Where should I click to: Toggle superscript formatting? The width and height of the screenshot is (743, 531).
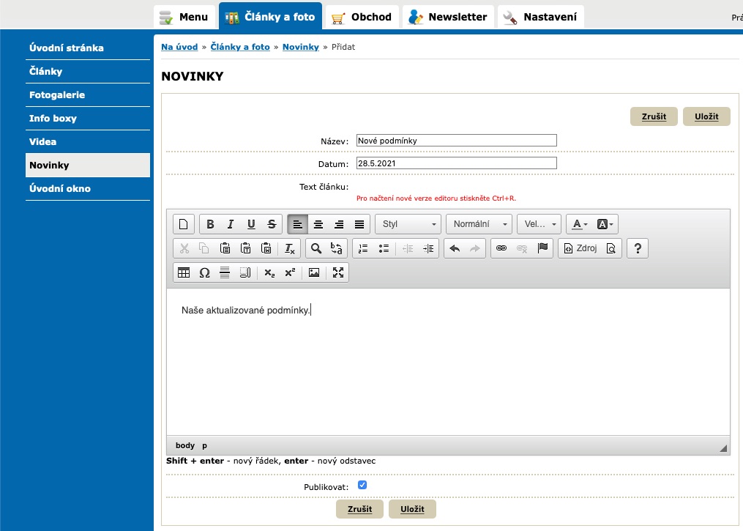point(290,272)
